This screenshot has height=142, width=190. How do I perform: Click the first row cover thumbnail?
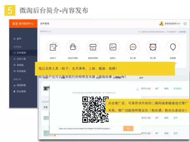46,89
